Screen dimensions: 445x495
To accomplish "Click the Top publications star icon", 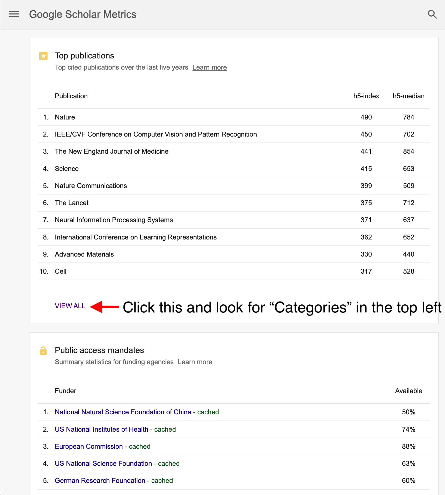I will tap(43, 56).
